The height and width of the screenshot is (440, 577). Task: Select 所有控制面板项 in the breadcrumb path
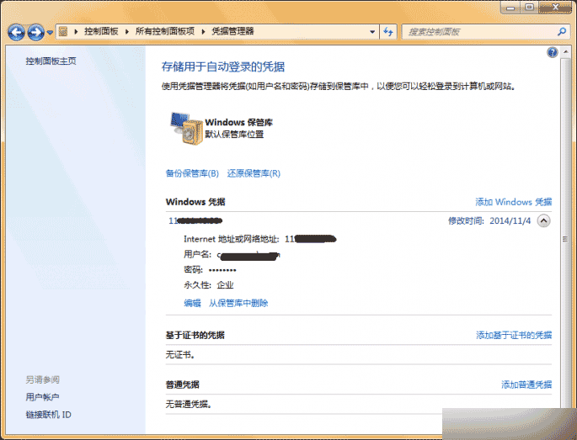(x=165, y=31)
